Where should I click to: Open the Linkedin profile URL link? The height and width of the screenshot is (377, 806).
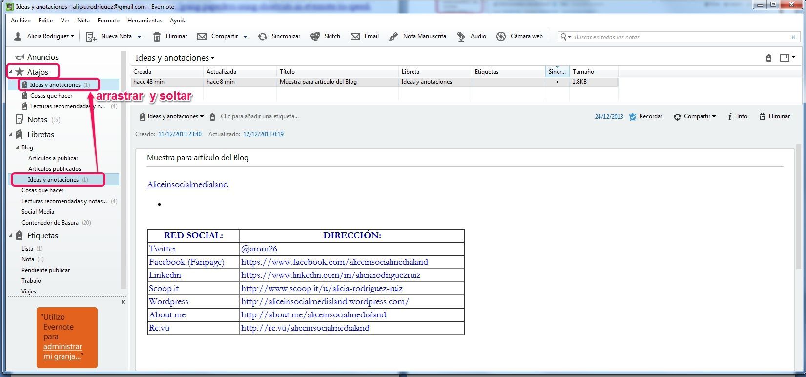(x=331, y=275)
